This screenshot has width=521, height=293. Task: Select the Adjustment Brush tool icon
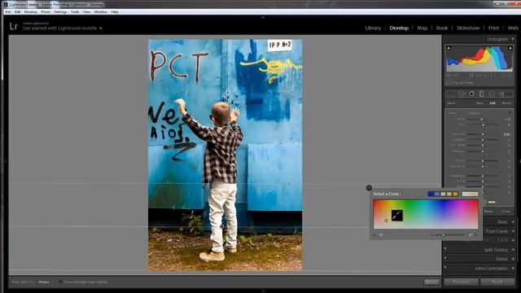pyautogui.click(x=506, y=94)
